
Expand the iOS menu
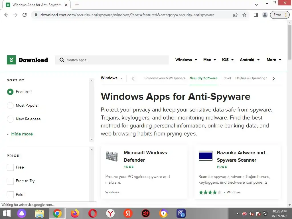click(228, 60)
